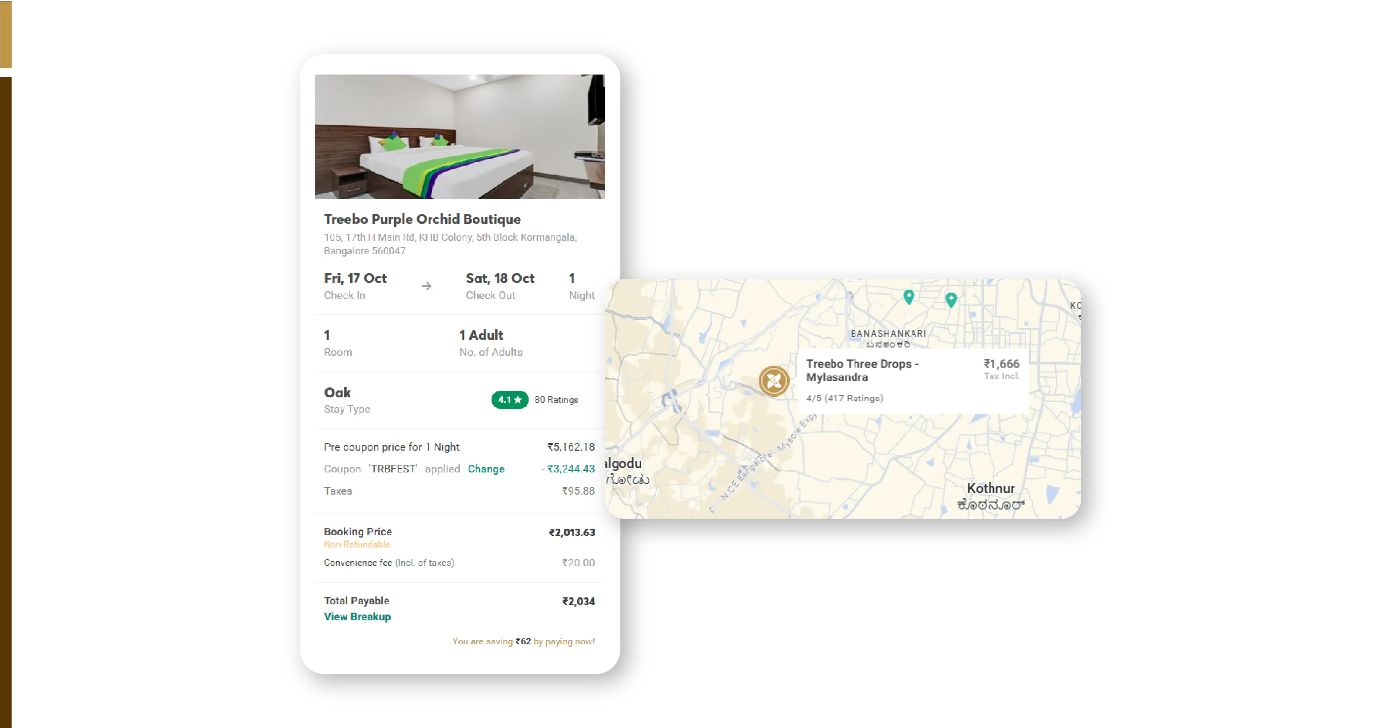The width and height of the screenshot is (1381, 728).
Task: Click the Treebo Purple Orchid Boutique title
Action: pos(422,219)
